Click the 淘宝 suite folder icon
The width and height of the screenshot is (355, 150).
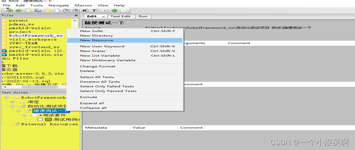[23, 102]
